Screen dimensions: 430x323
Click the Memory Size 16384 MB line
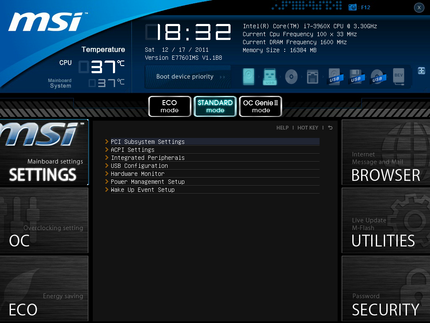point(280,50)
